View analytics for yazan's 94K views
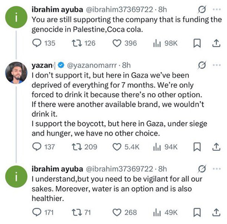This screenshot has height=224, width=227. (165, 147)
